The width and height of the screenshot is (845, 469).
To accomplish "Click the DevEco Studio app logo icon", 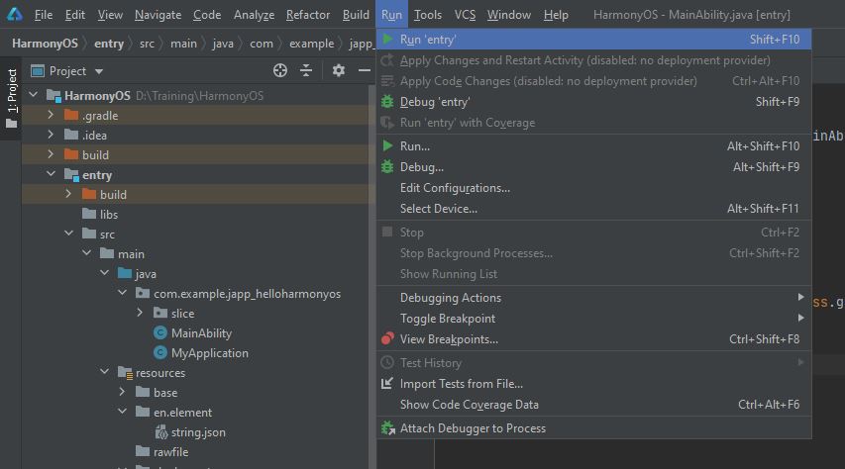I will [x=15, y=14].
